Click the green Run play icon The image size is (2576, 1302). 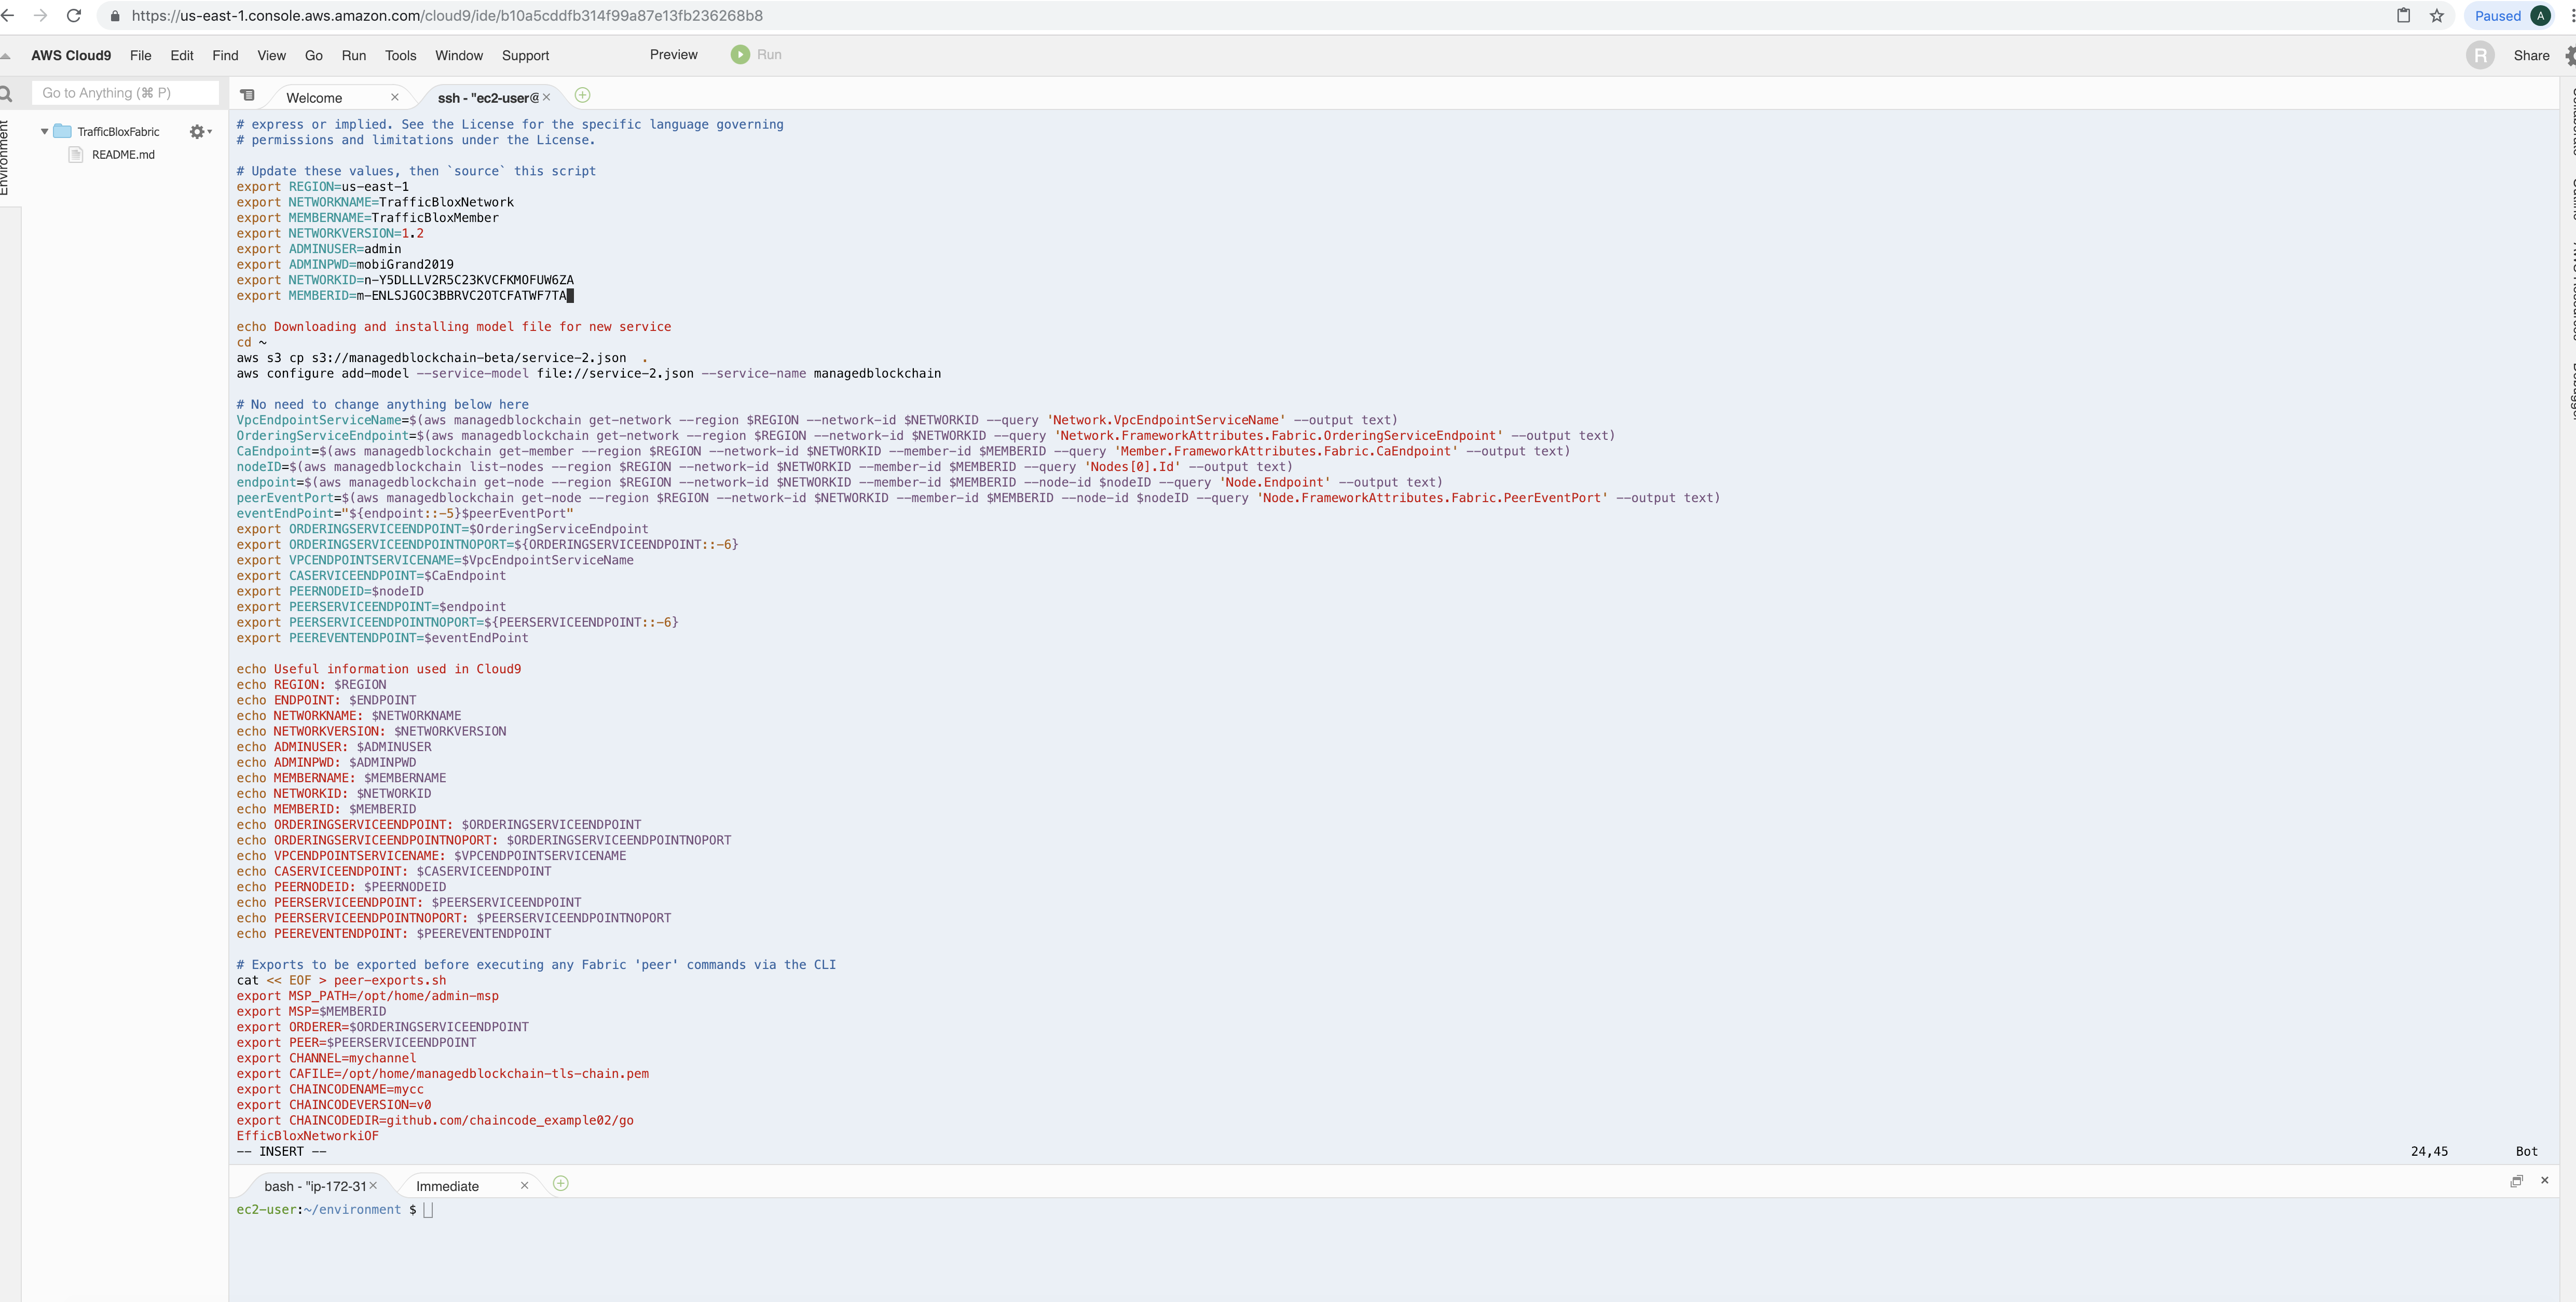point(739,55)
